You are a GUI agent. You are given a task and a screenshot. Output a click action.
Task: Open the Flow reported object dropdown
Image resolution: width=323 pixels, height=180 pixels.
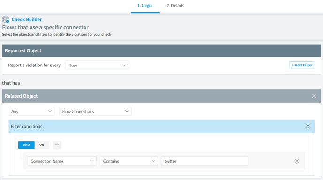(97, 65)
